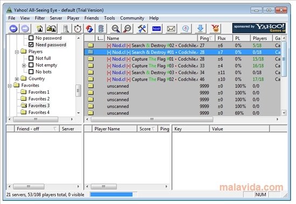Expand the Country tree node
Viewport: 296px width, 204px height.
pyautogui.click(x=17, y=79)
